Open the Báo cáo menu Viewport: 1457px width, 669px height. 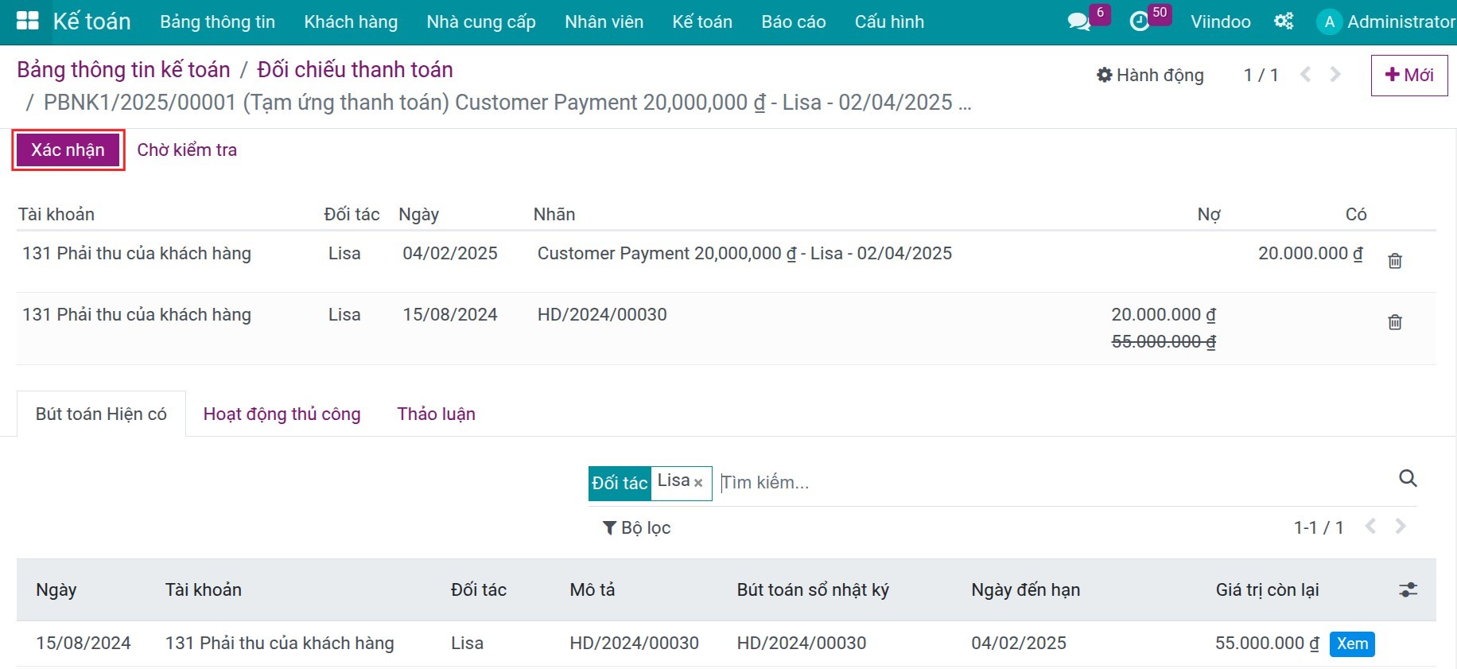click(x=793, y=21)
